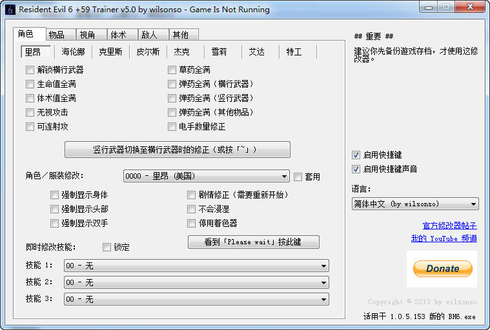The image size is (490, 330).
Task: Enable the 停用着色器 checkbox
Action: coord(191,223)
